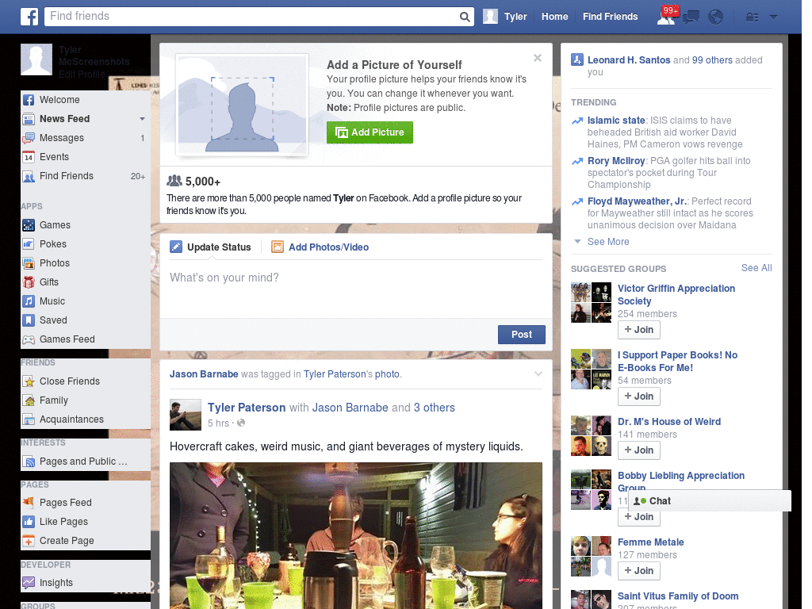Click the 99 others link
812x609 pixels.
pyautogui.click(x=712, y=60)
